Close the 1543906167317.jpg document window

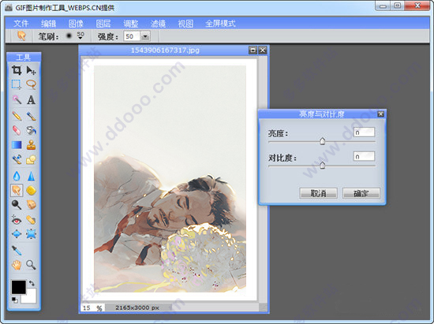263,50
